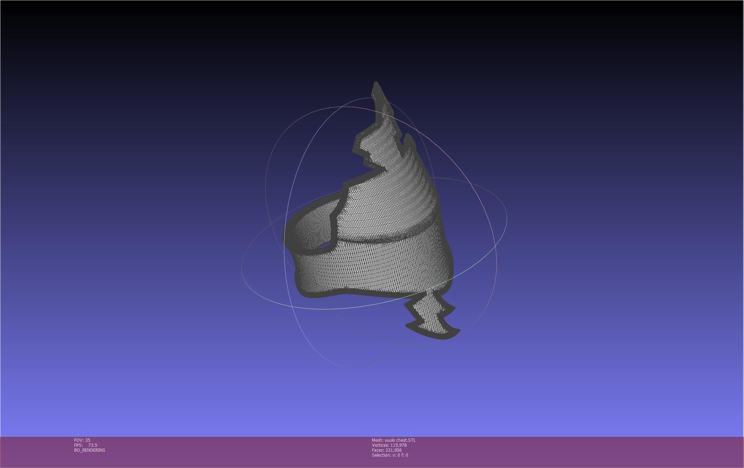Click the 'FOV: 35' readout
The width and height of the screenshot is (744, 468).
(x=82, y=440)
